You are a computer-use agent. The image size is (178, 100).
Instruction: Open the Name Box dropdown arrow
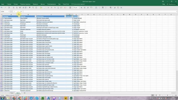coord(9,11)
